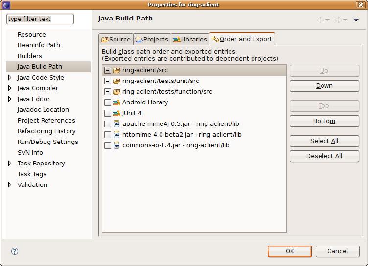Screen dimensions: 368x266
Task: Check the JUnit 4 export checkbox
Action: click(108, 113)
